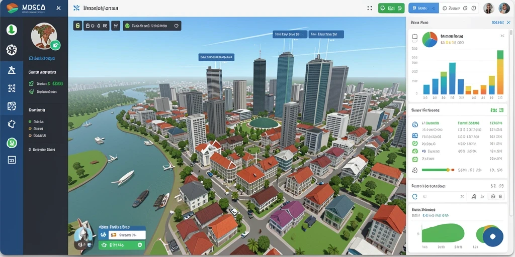Toggle the first orange circle option in sidebar
This screenshot has height=257, width=515.
30,129
